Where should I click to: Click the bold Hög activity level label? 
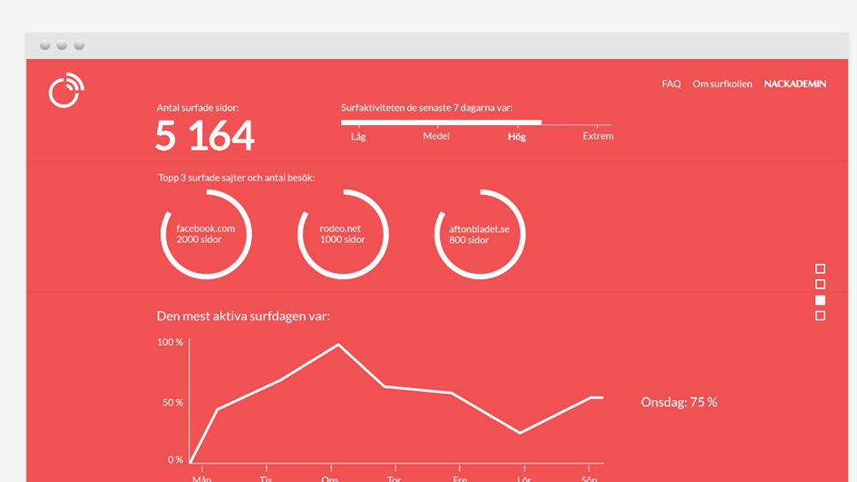517,137
